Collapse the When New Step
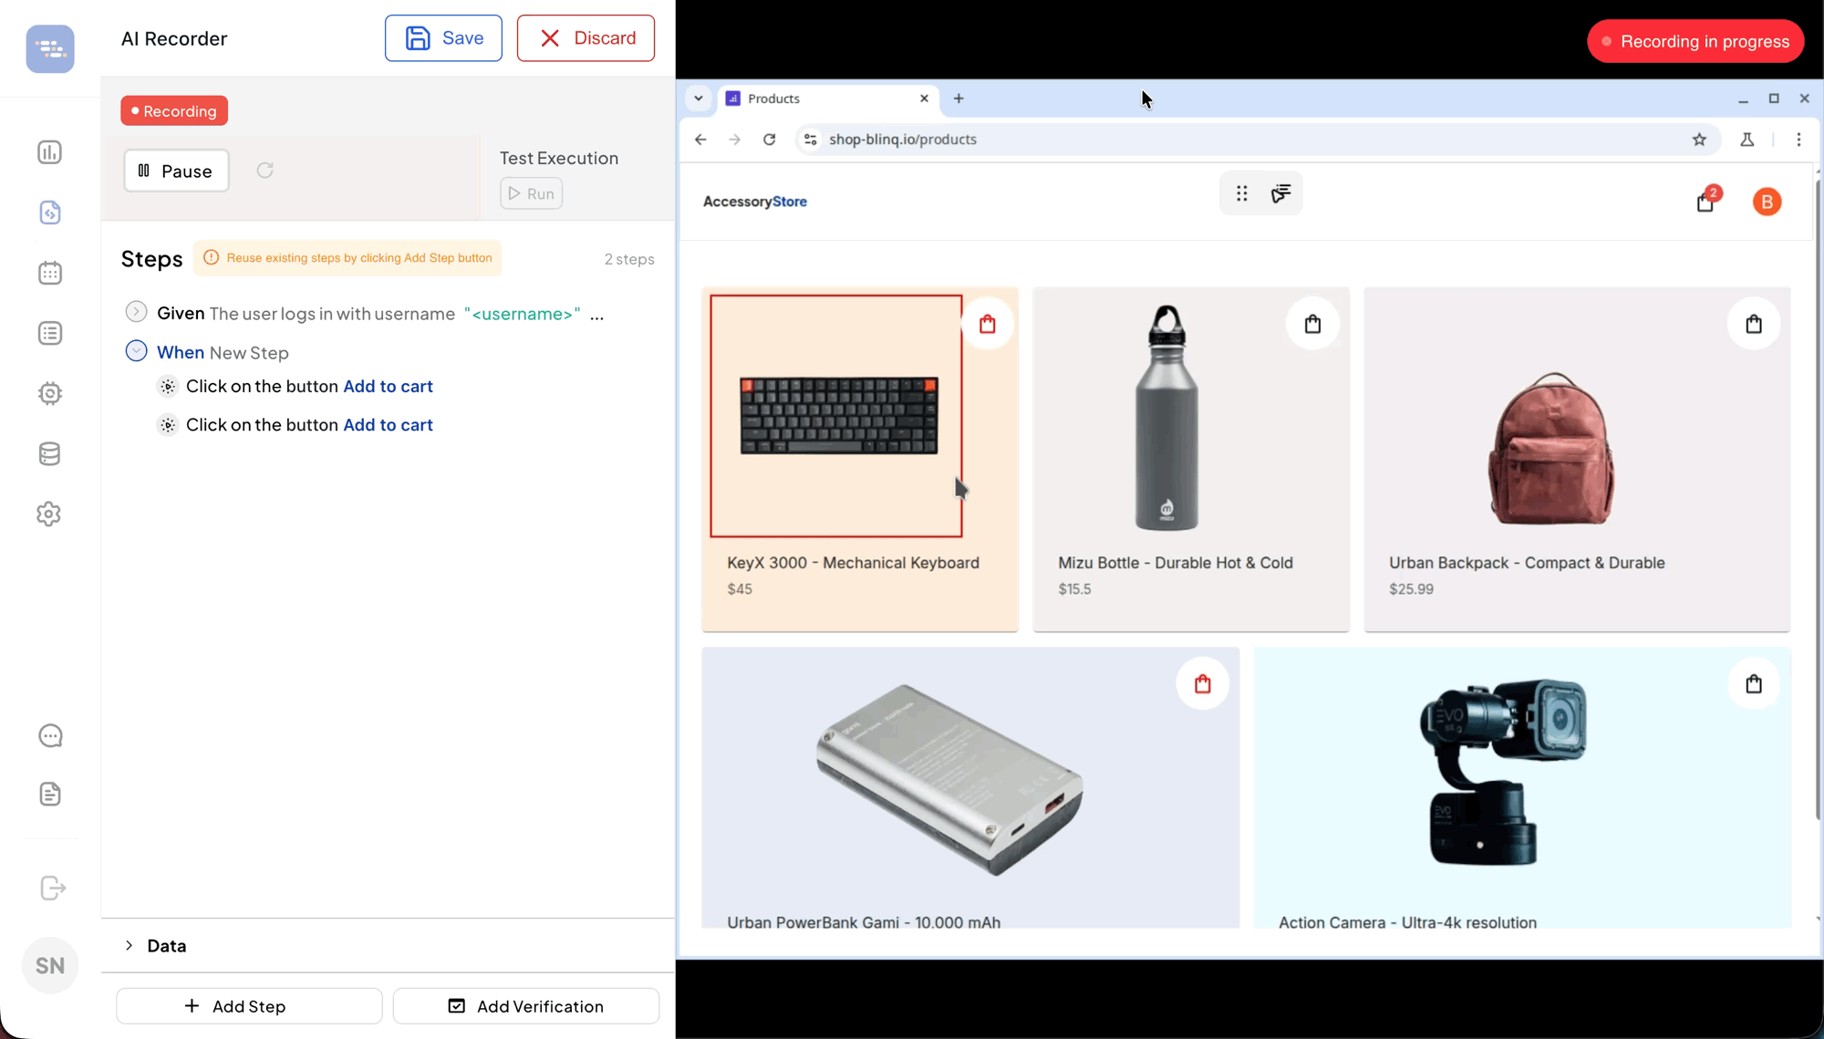The width and height of the screenshot is (1824, 1039). coord(136,351)
